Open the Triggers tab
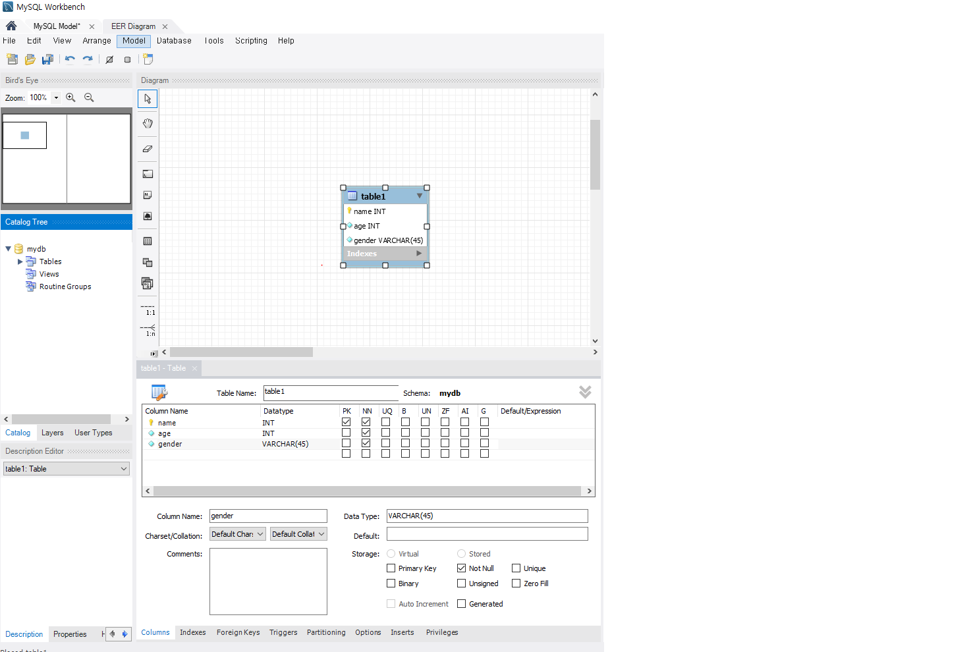971x652 pixels. point(283,632)
